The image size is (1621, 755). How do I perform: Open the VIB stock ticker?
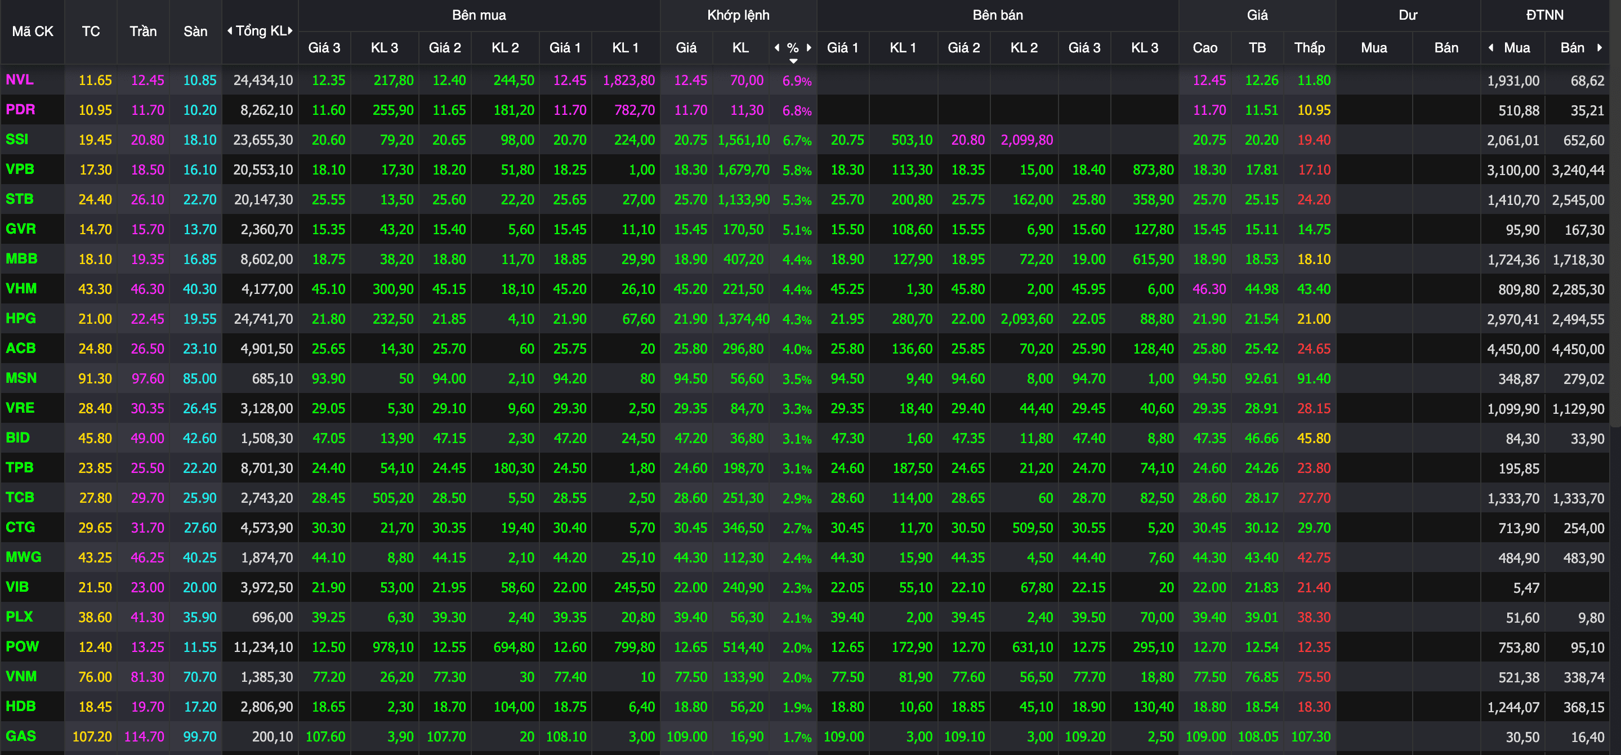[17, 587]
